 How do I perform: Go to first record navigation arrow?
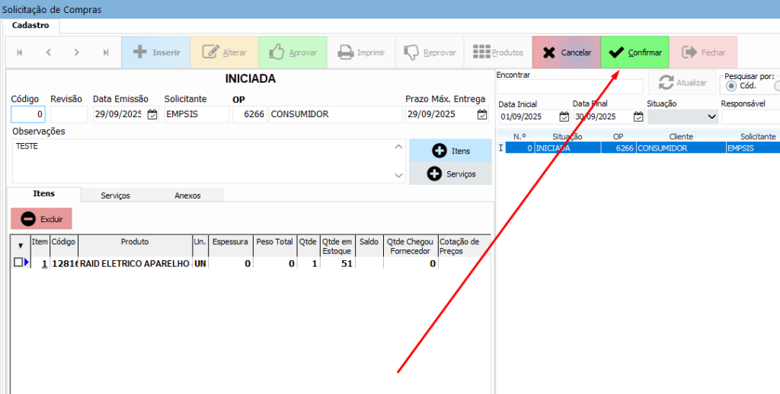(20, 52)
